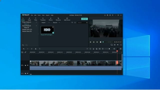Viewport: 160px width, 90px height.
Task: Click the zoom out timeline icon
Action: click(103, 49)
